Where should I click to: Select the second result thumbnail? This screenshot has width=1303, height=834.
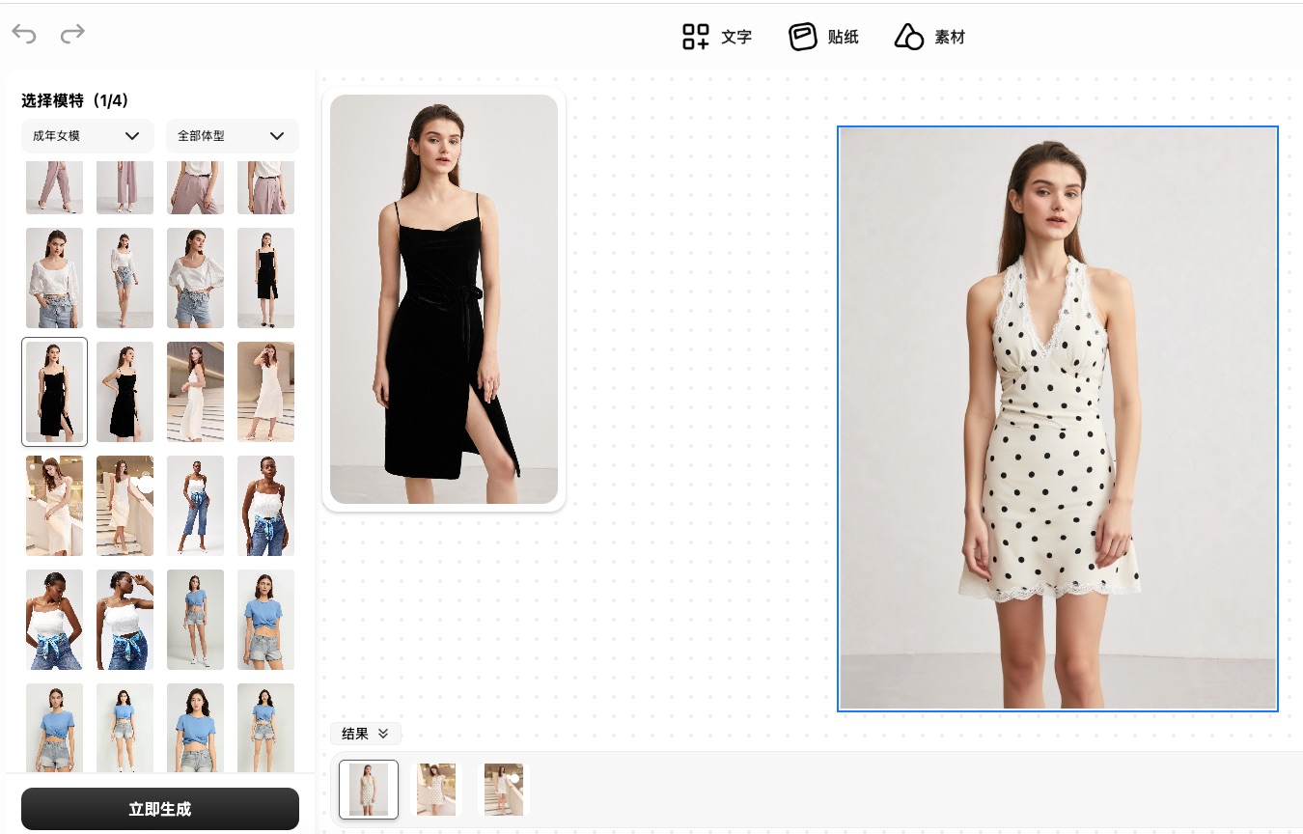tap(436, 790)
